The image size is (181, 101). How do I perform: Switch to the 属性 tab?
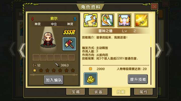143,92
